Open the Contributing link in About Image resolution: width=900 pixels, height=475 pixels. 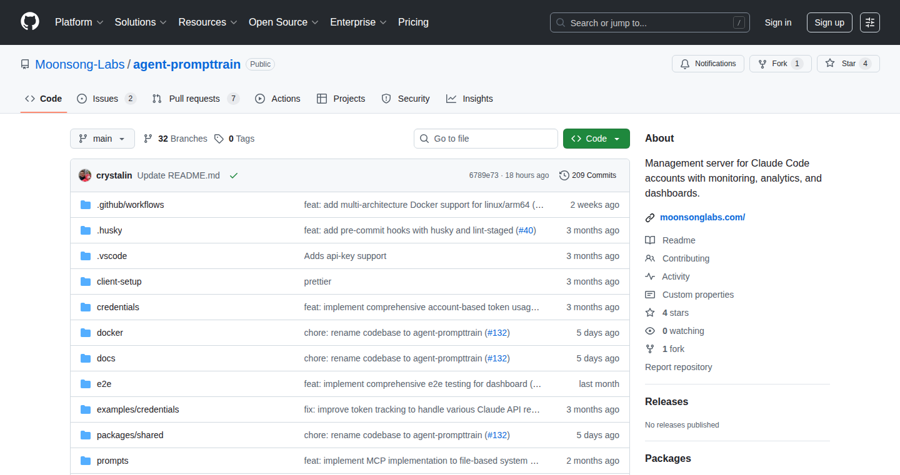pyautogui.click(x=686, y=258)
